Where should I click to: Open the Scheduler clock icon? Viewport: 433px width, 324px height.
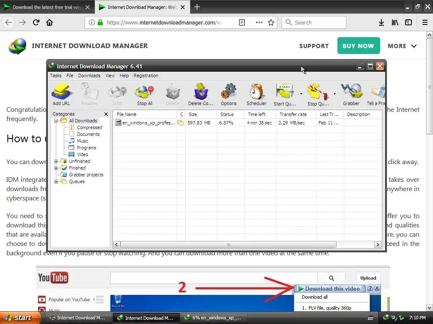click(257, 94)
